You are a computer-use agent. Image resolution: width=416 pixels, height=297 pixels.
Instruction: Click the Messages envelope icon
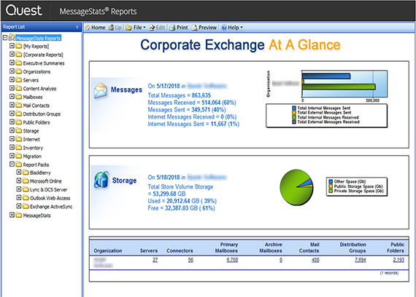tap(100, 90)
